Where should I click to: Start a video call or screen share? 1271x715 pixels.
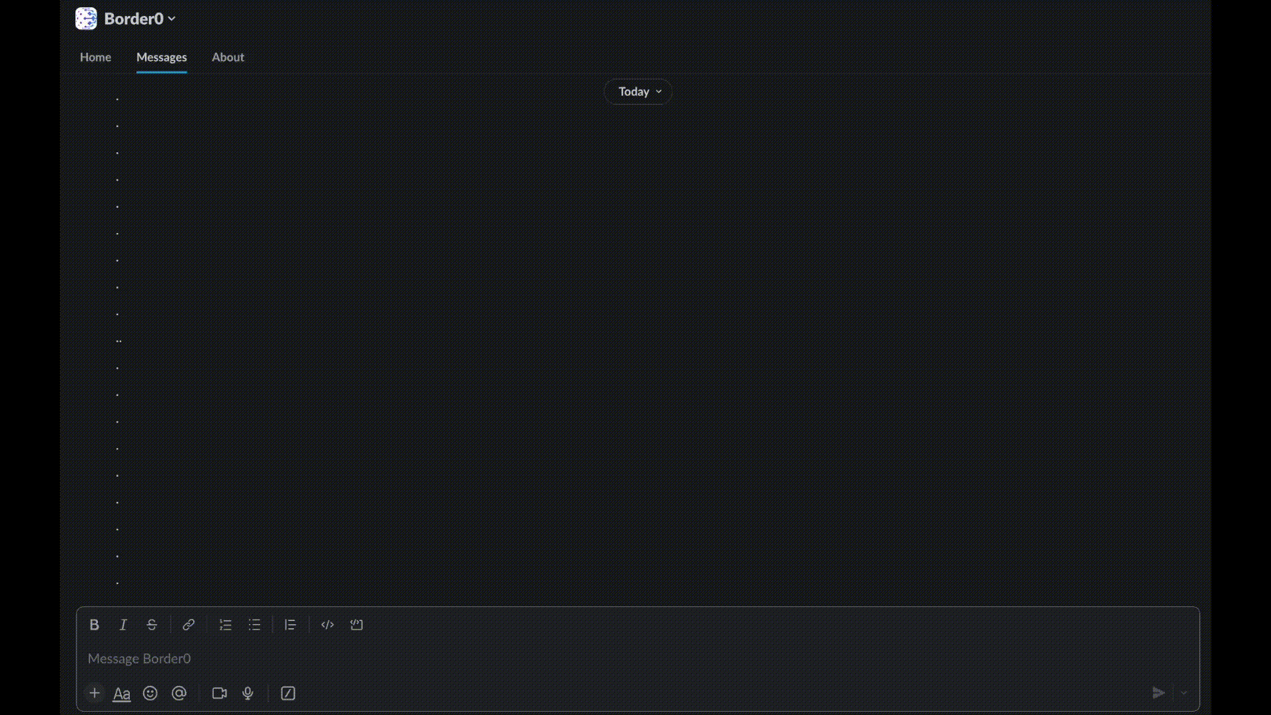tap(219, 692)
